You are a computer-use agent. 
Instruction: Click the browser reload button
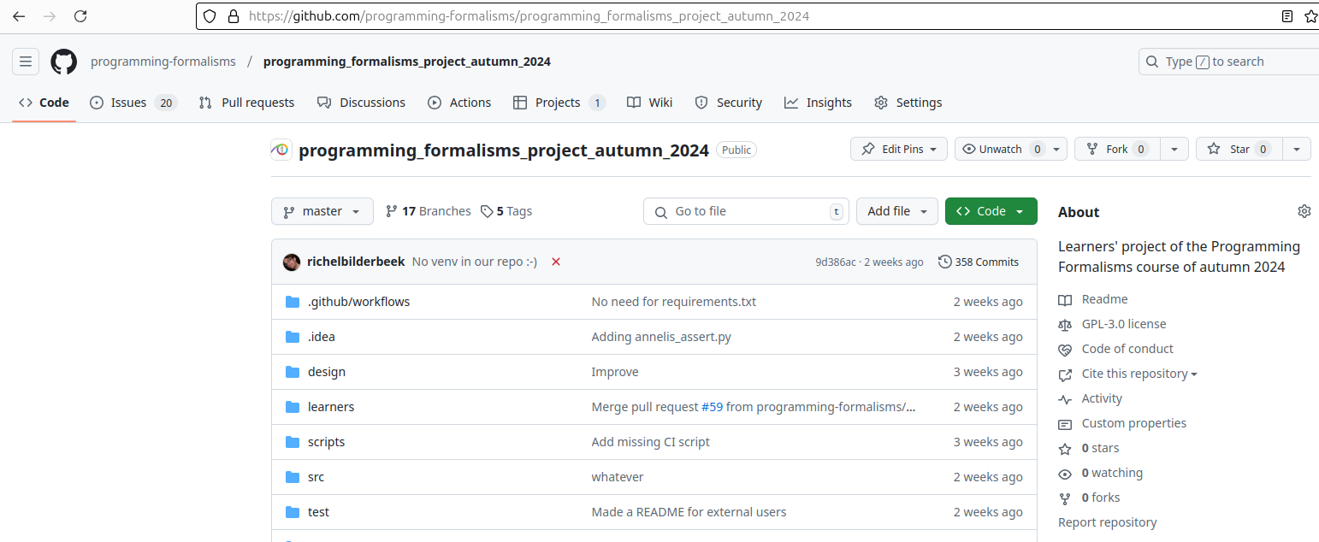80,16
